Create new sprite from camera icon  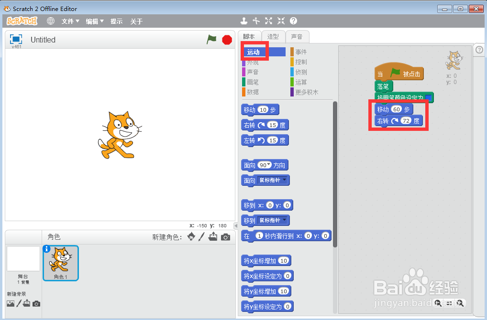225,236
